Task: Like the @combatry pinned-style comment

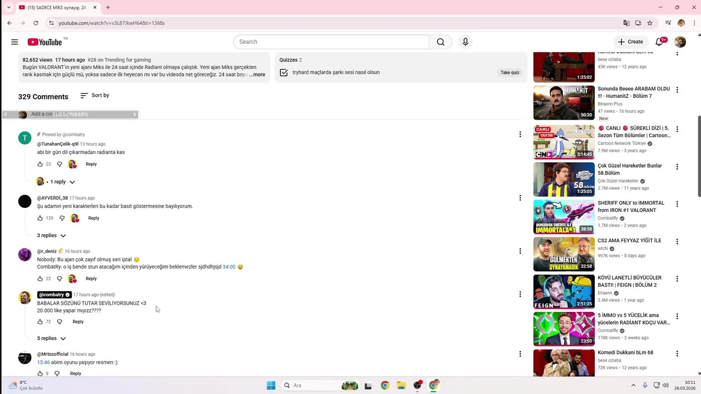Action: (x=40, y=322)
